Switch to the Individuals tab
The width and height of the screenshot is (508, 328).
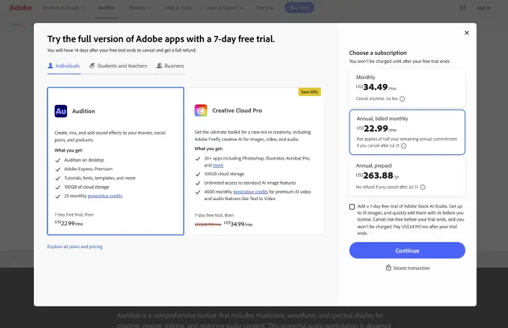(64, 66)
